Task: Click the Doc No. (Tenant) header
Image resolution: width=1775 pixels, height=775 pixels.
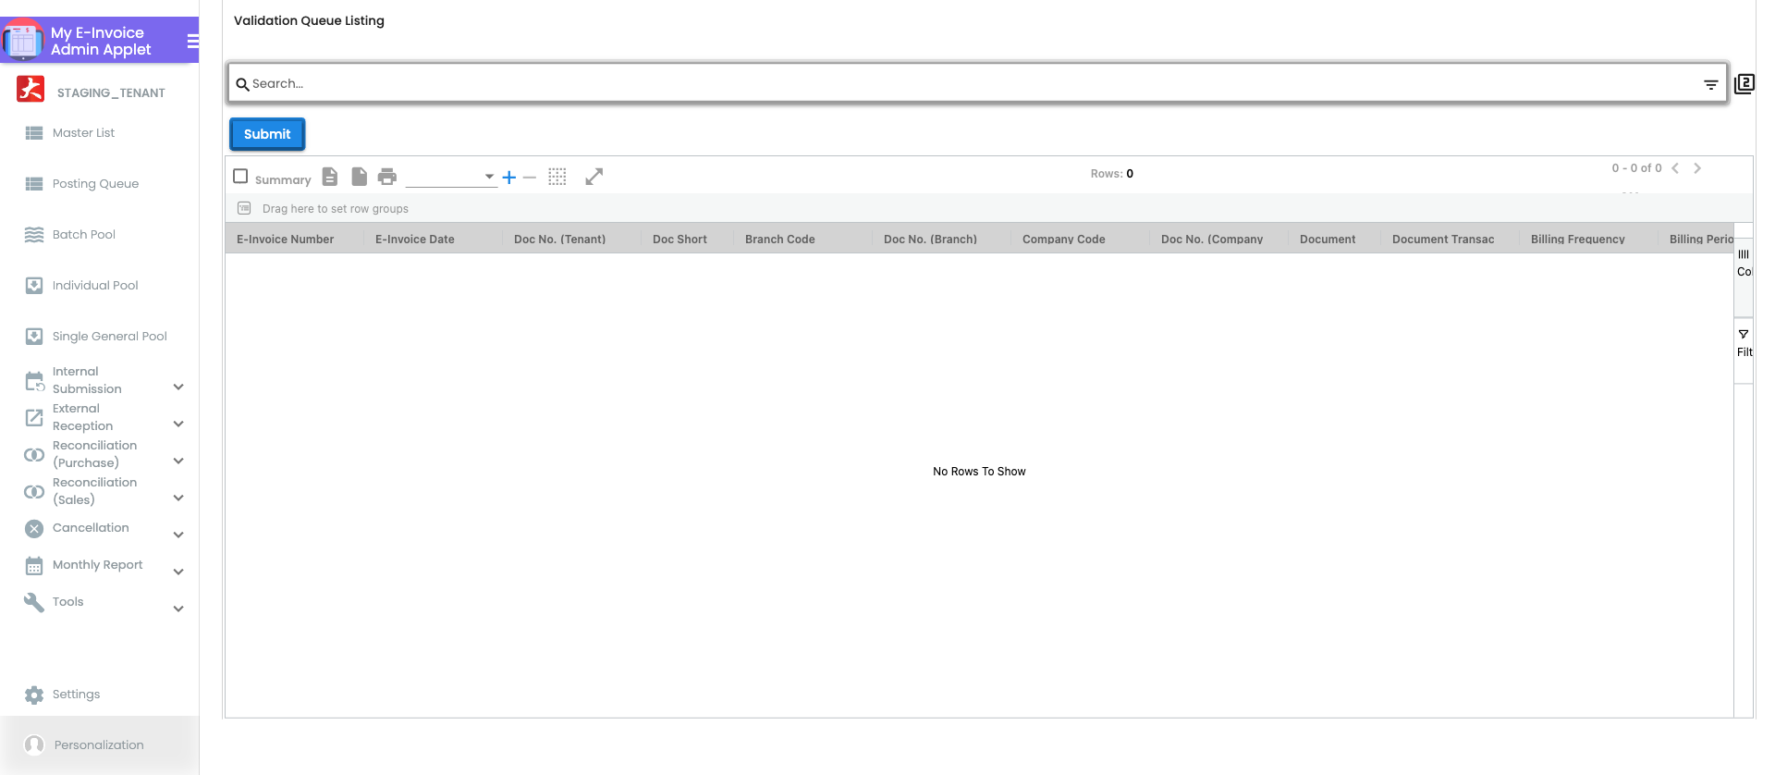Action: 560,240
